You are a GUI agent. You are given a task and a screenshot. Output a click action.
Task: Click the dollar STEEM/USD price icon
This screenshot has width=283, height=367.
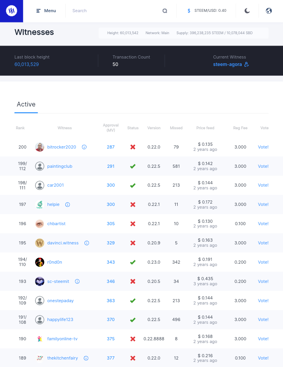[x=189, y=11]
